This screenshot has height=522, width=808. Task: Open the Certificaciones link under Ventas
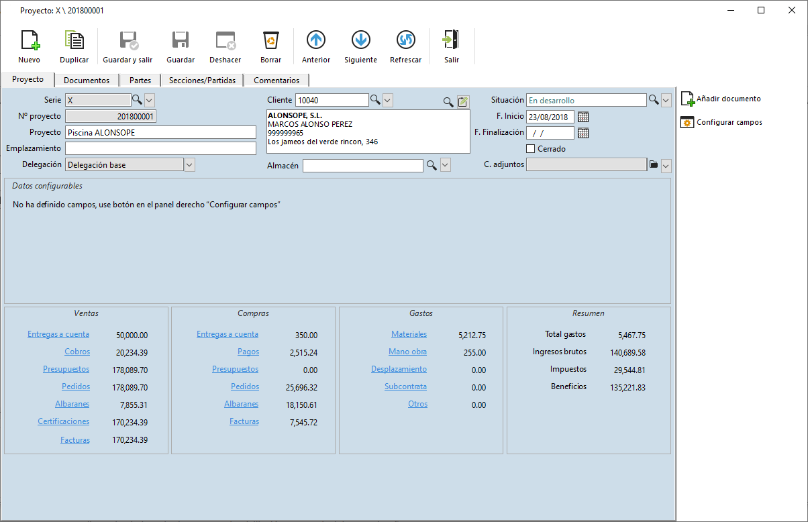point(64,421)
